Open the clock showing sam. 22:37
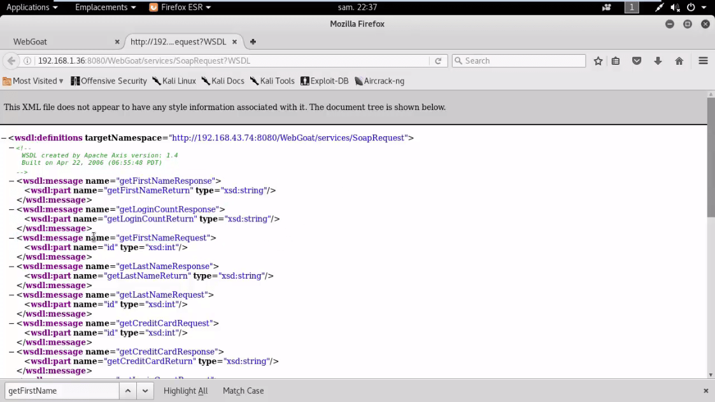This screenshot has width=715, height=402. (358, 7)
